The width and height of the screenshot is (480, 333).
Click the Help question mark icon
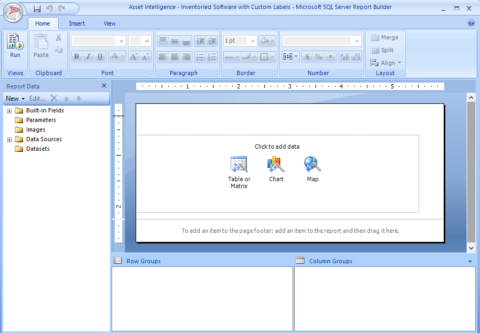click(471, 23)
